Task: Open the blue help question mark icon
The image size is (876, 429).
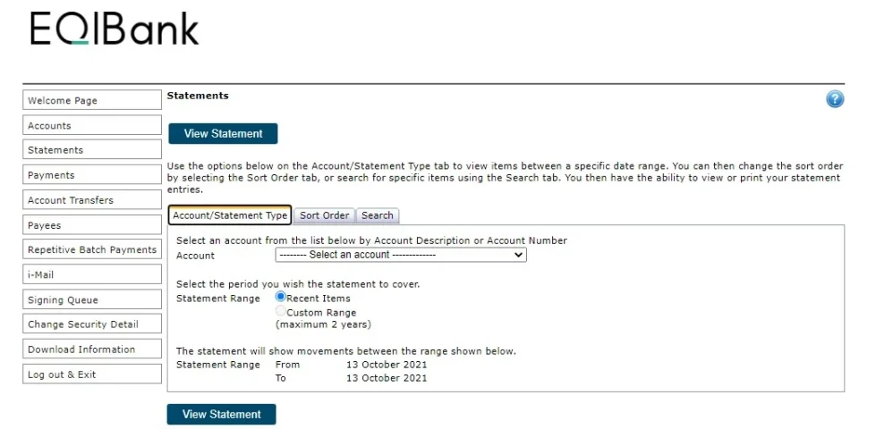Action: pyautogui.click(x=835, y=99)
